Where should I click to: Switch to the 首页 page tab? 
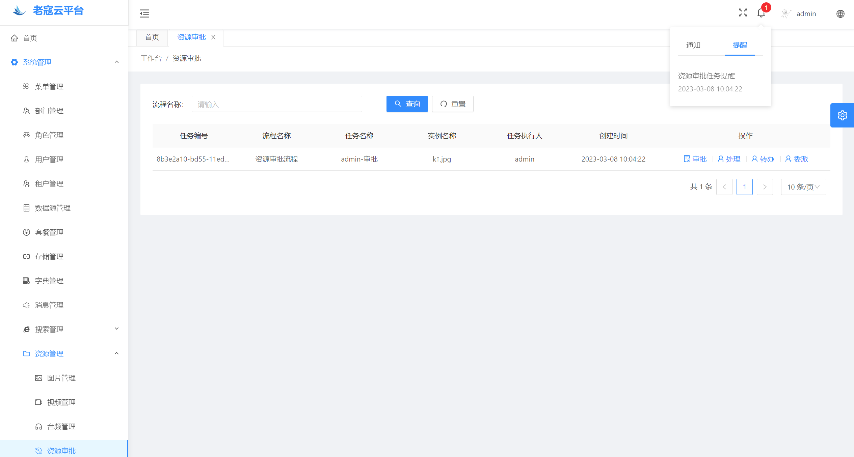(152, 37)
